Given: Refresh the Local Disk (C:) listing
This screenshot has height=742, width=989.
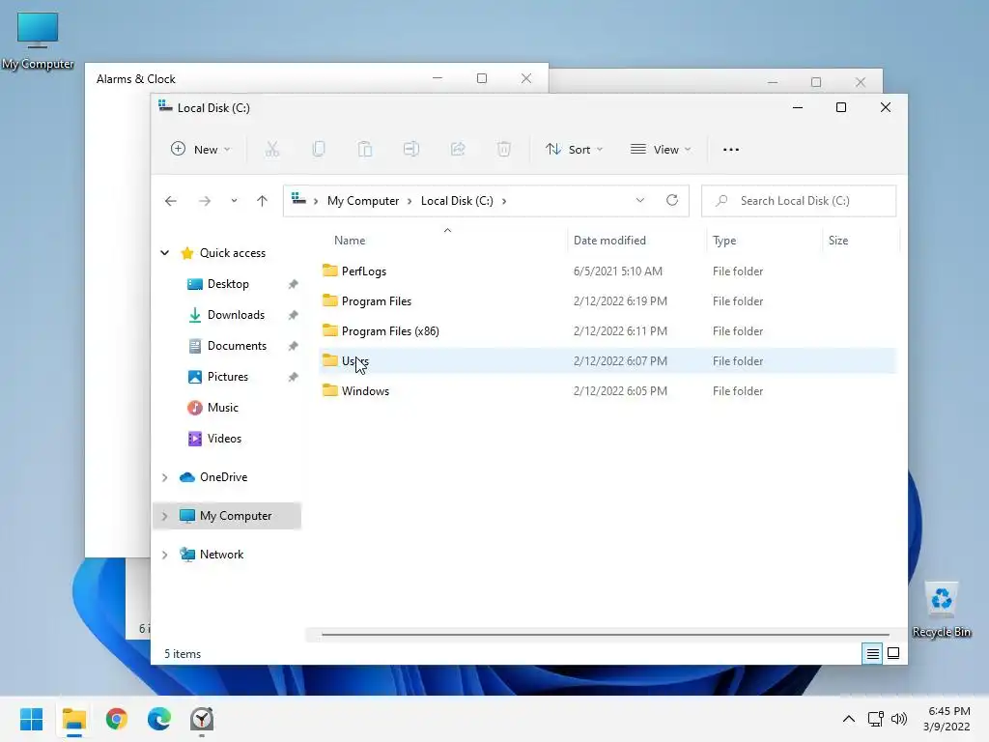Looking at the screenshot, I should (x=672, y=200).
